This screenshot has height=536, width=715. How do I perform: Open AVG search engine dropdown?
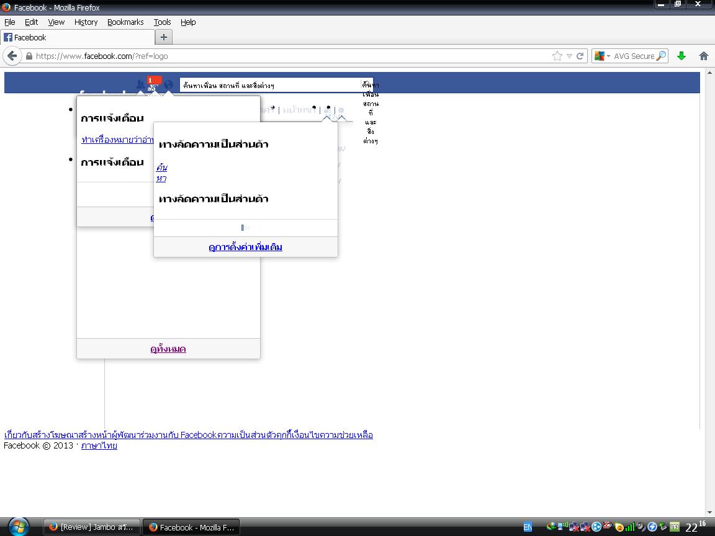click(602, 56)
